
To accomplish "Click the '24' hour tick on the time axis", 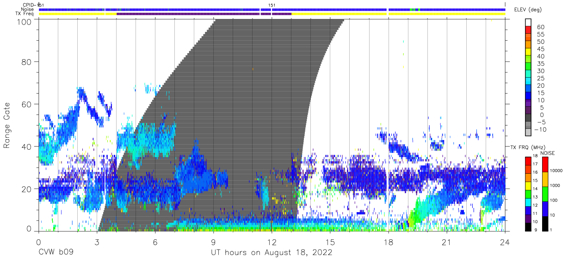I will (x=505, y=242).
